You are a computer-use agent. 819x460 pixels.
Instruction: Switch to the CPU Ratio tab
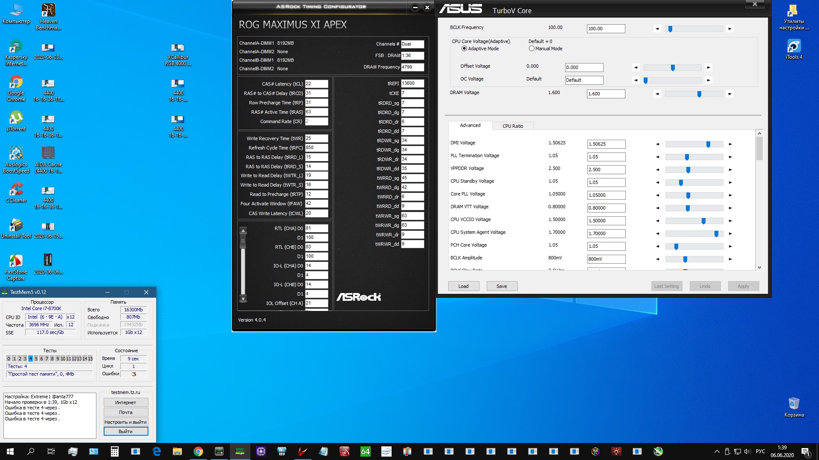(x=512, y=126)
